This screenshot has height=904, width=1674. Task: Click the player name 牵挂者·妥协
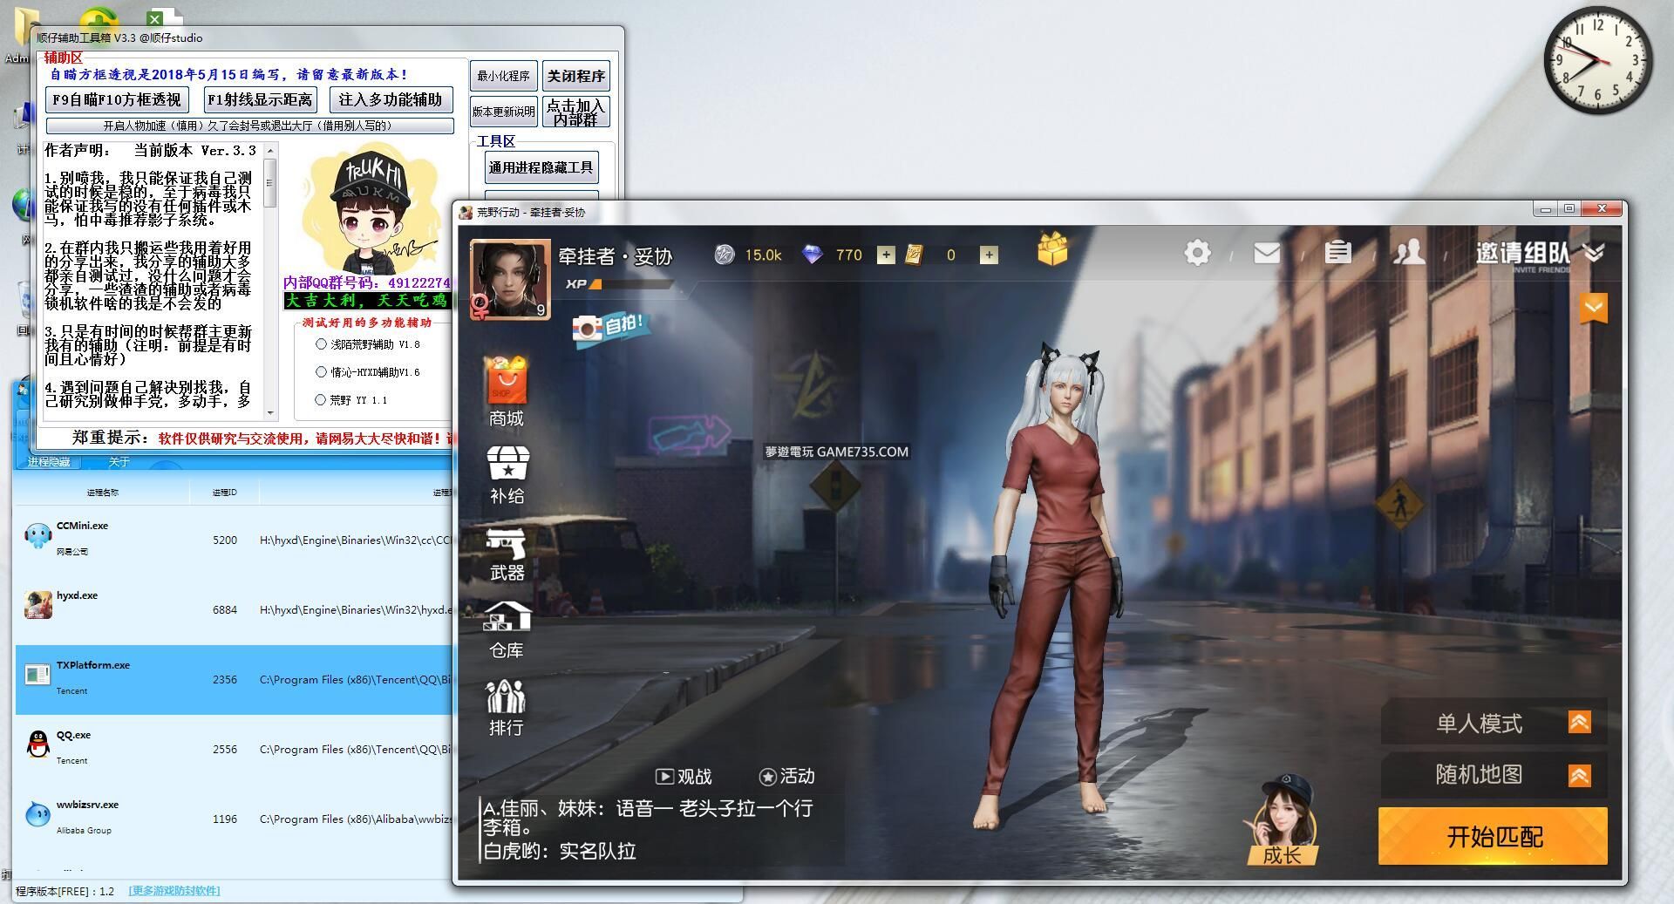(x=616, y=256)
